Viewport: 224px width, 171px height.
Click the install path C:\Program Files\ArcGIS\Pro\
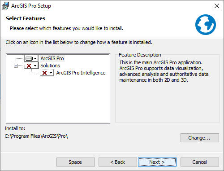(36, 136)
